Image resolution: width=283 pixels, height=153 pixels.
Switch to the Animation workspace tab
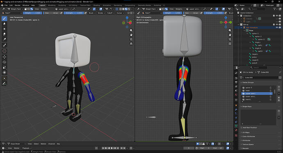[x=107, y=5]
